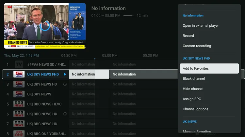Select Open in external player
The height and width of the screenshot is (137, 245).
(x=209, y=25)
